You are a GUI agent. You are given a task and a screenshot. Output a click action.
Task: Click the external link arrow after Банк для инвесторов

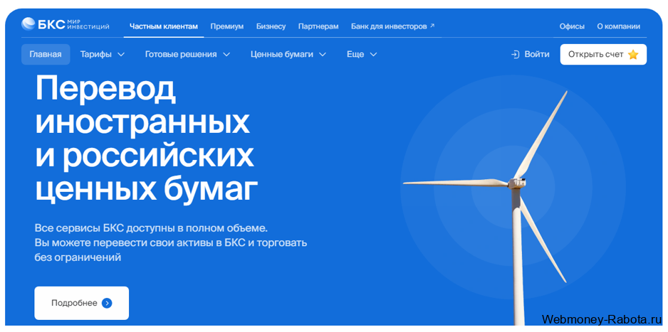[432, 26]
